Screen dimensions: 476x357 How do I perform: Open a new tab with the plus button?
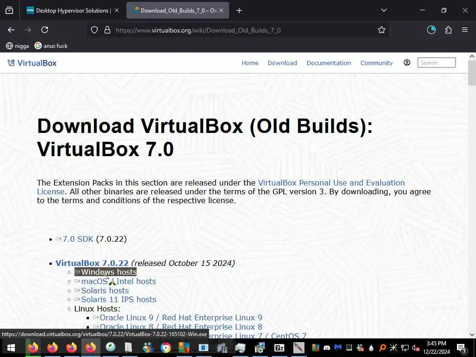point(239,11)
